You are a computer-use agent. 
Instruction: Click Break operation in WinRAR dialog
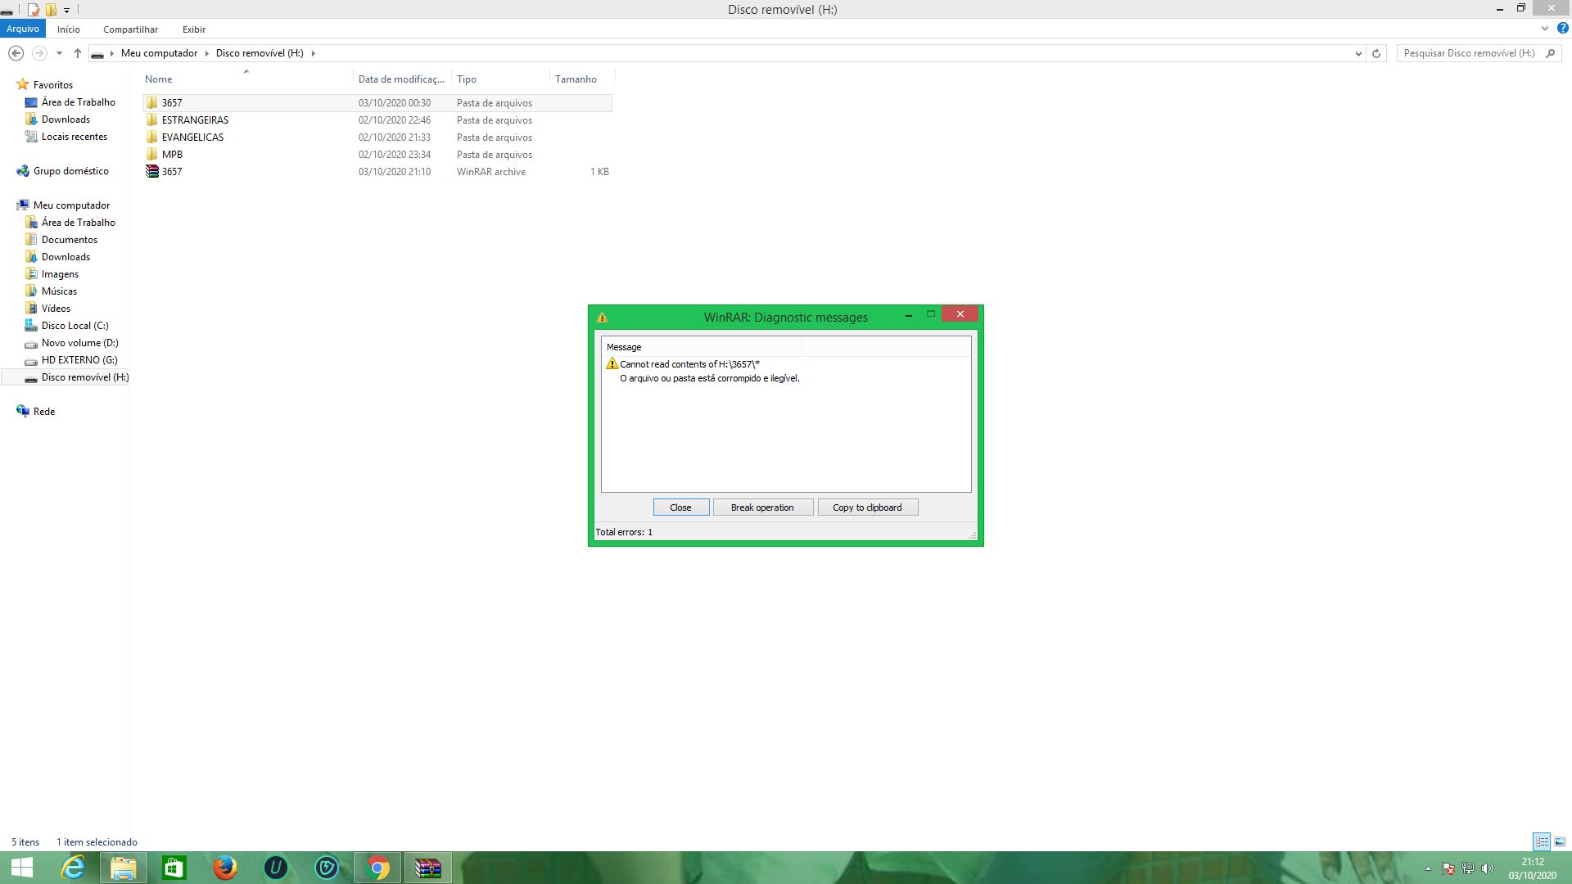tap(762, 507)
